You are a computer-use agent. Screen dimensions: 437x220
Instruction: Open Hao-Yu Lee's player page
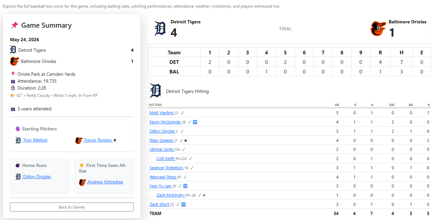160,186
